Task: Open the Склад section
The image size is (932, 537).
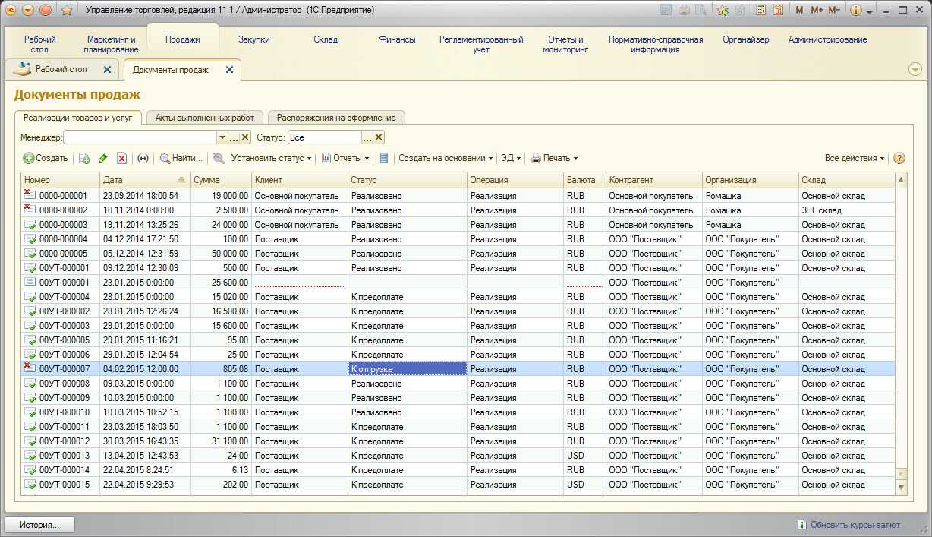Action: [x=326, y=39]
